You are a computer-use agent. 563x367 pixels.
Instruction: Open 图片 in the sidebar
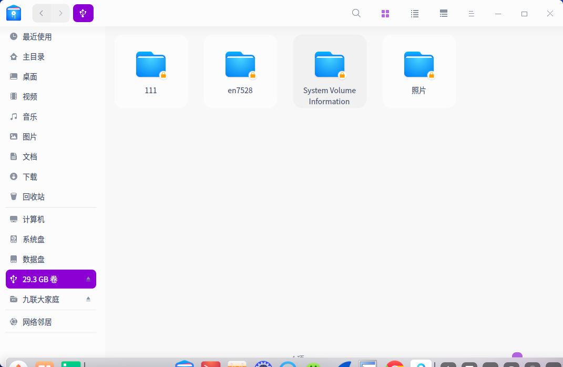51,137
